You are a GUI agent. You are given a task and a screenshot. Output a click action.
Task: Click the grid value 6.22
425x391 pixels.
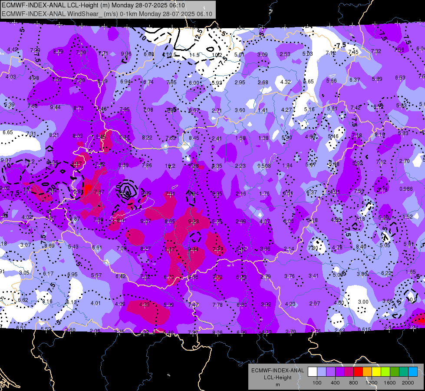[x=386, y=273]
